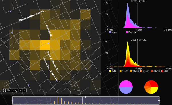This screenshot has width=172, height=105.
Task: Click the 21-40 age legend swatch
Action: click(131, 71)
